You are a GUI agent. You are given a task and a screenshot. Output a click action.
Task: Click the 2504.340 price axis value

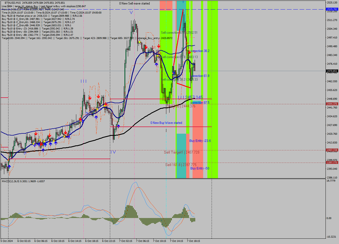(332, 29)
